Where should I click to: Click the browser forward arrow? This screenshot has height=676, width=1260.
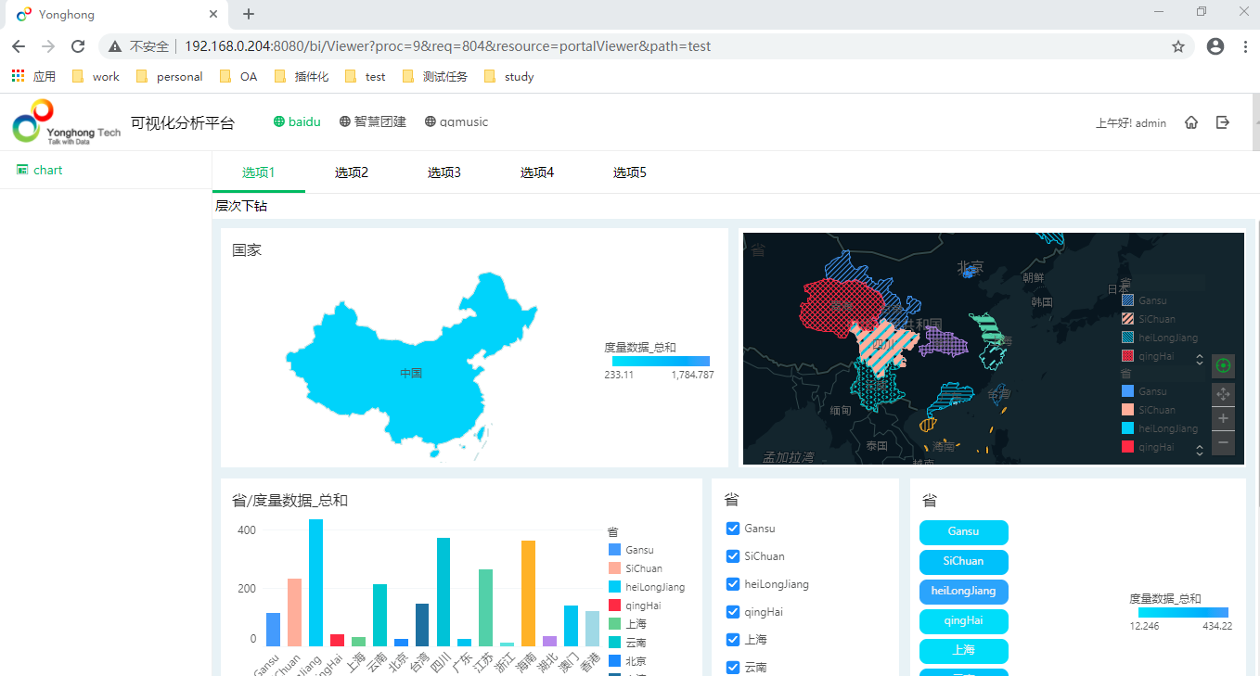(48, 46)
